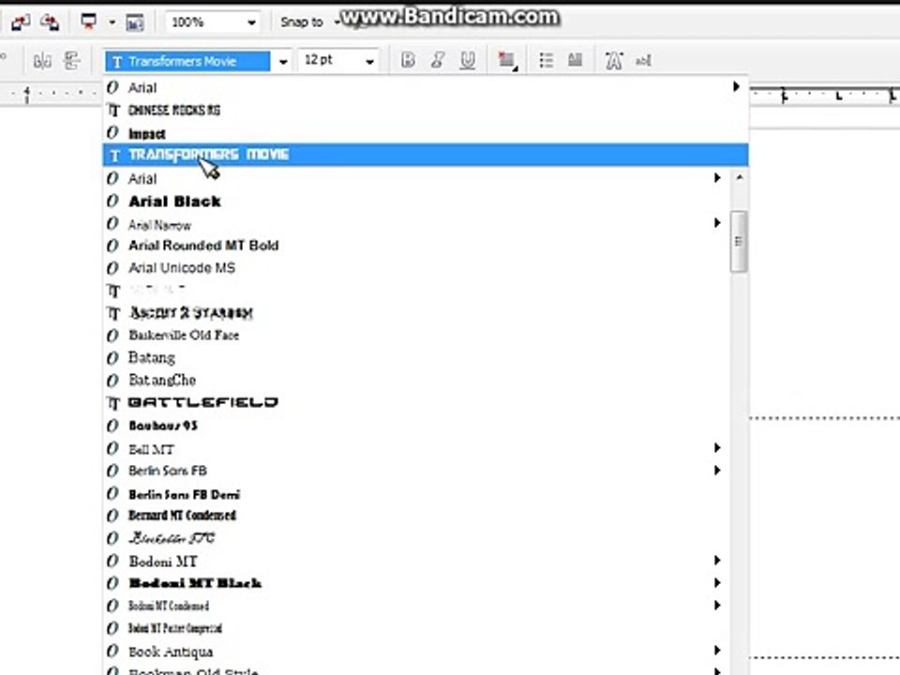Expand the Bodoni MT Condensed submenu arrow

(x=717, y=605)
